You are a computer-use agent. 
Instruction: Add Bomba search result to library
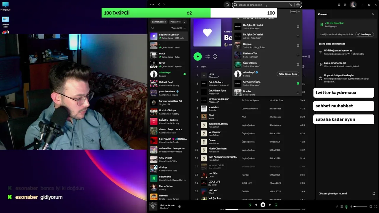[298, 93]
